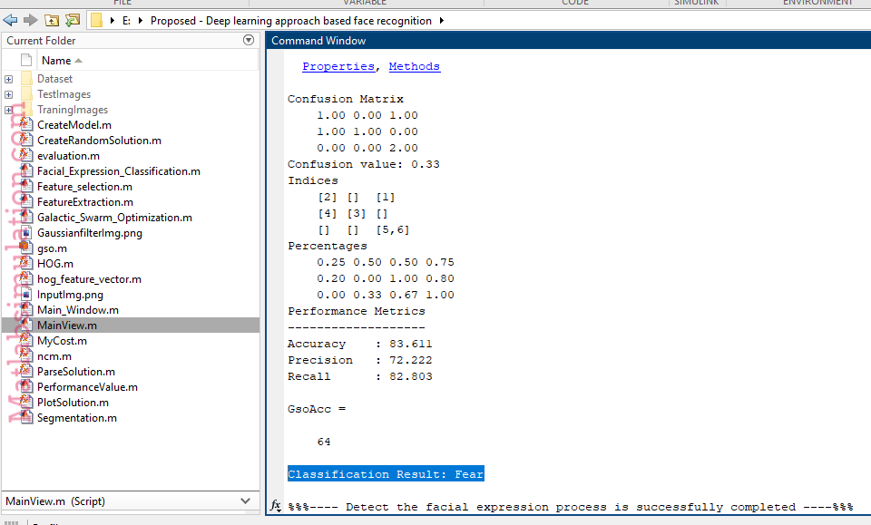This screenshot has height=525, width=871.
Task: Click the GsoAcc value 64
Action: click(324, 442)
